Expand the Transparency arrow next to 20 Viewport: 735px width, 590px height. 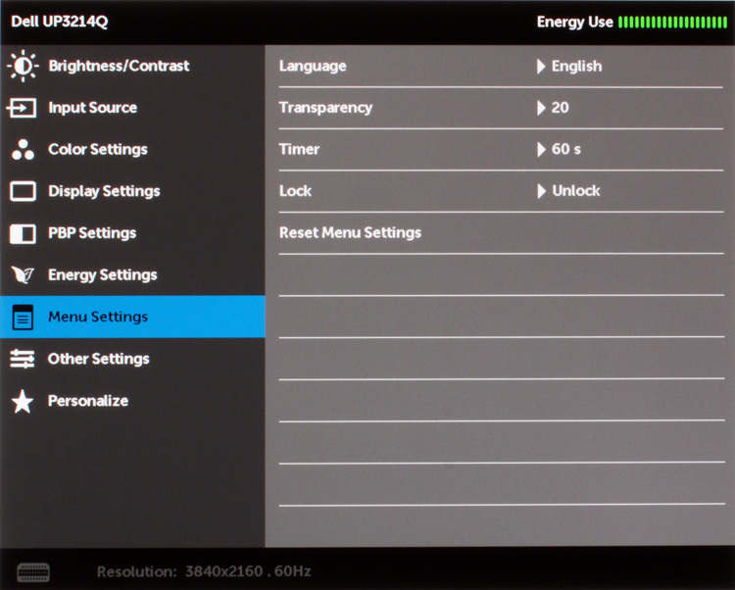[x=541, y=108]
